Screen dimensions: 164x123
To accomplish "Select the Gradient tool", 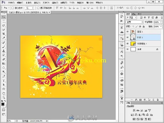I will tap(4, 63).
